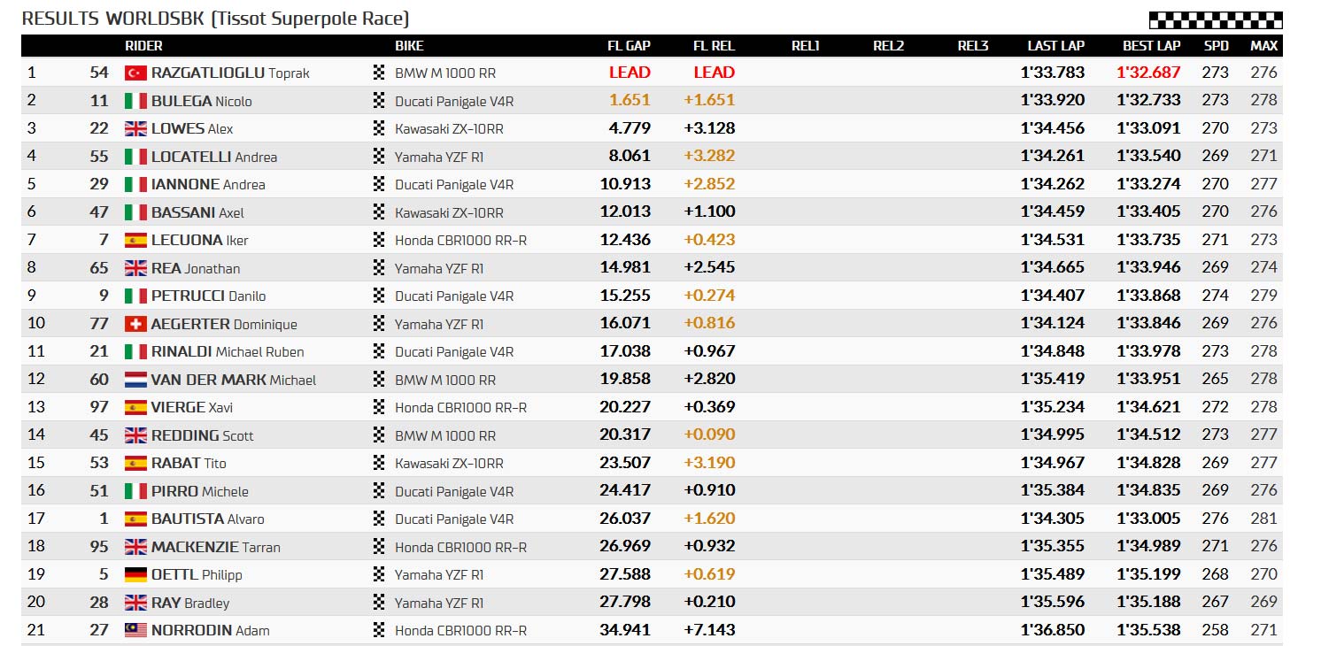Click the checkered flag icon in RAY's row
Screen dimensions: 1321x646
(379, 603)
